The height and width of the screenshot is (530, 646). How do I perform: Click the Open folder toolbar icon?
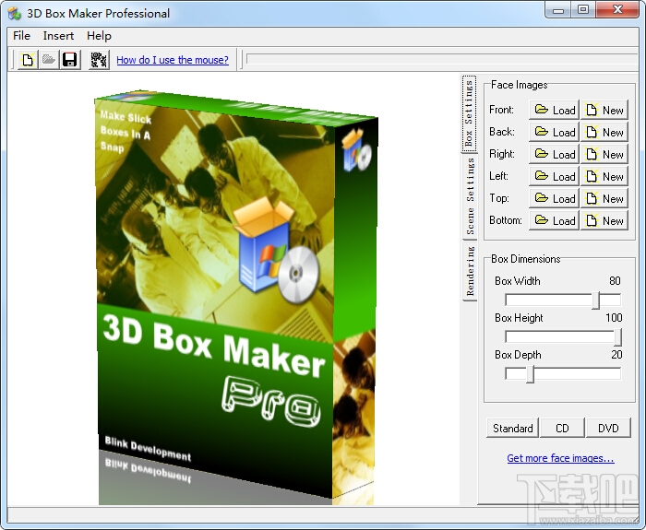[x=49, y=60]
